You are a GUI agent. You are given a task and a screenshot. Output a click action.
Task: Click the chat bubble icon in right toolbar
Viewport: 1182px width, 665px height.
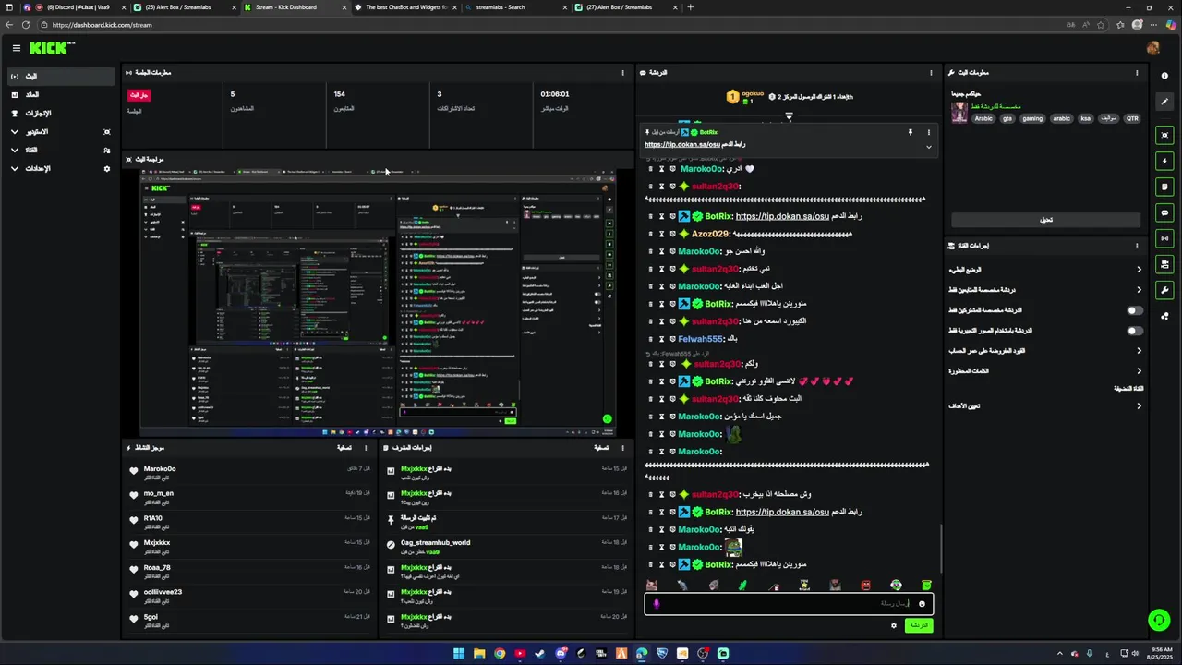click(x=1164, y=212)
